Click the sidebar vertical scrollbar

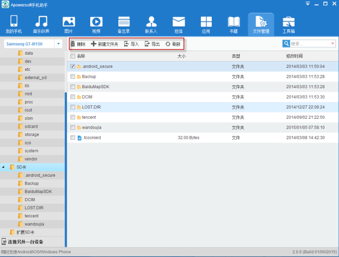click(66, 169)
